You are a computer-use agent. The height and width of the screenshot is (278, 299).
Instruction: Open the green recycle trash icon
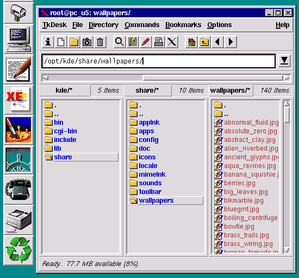[18, 250]
